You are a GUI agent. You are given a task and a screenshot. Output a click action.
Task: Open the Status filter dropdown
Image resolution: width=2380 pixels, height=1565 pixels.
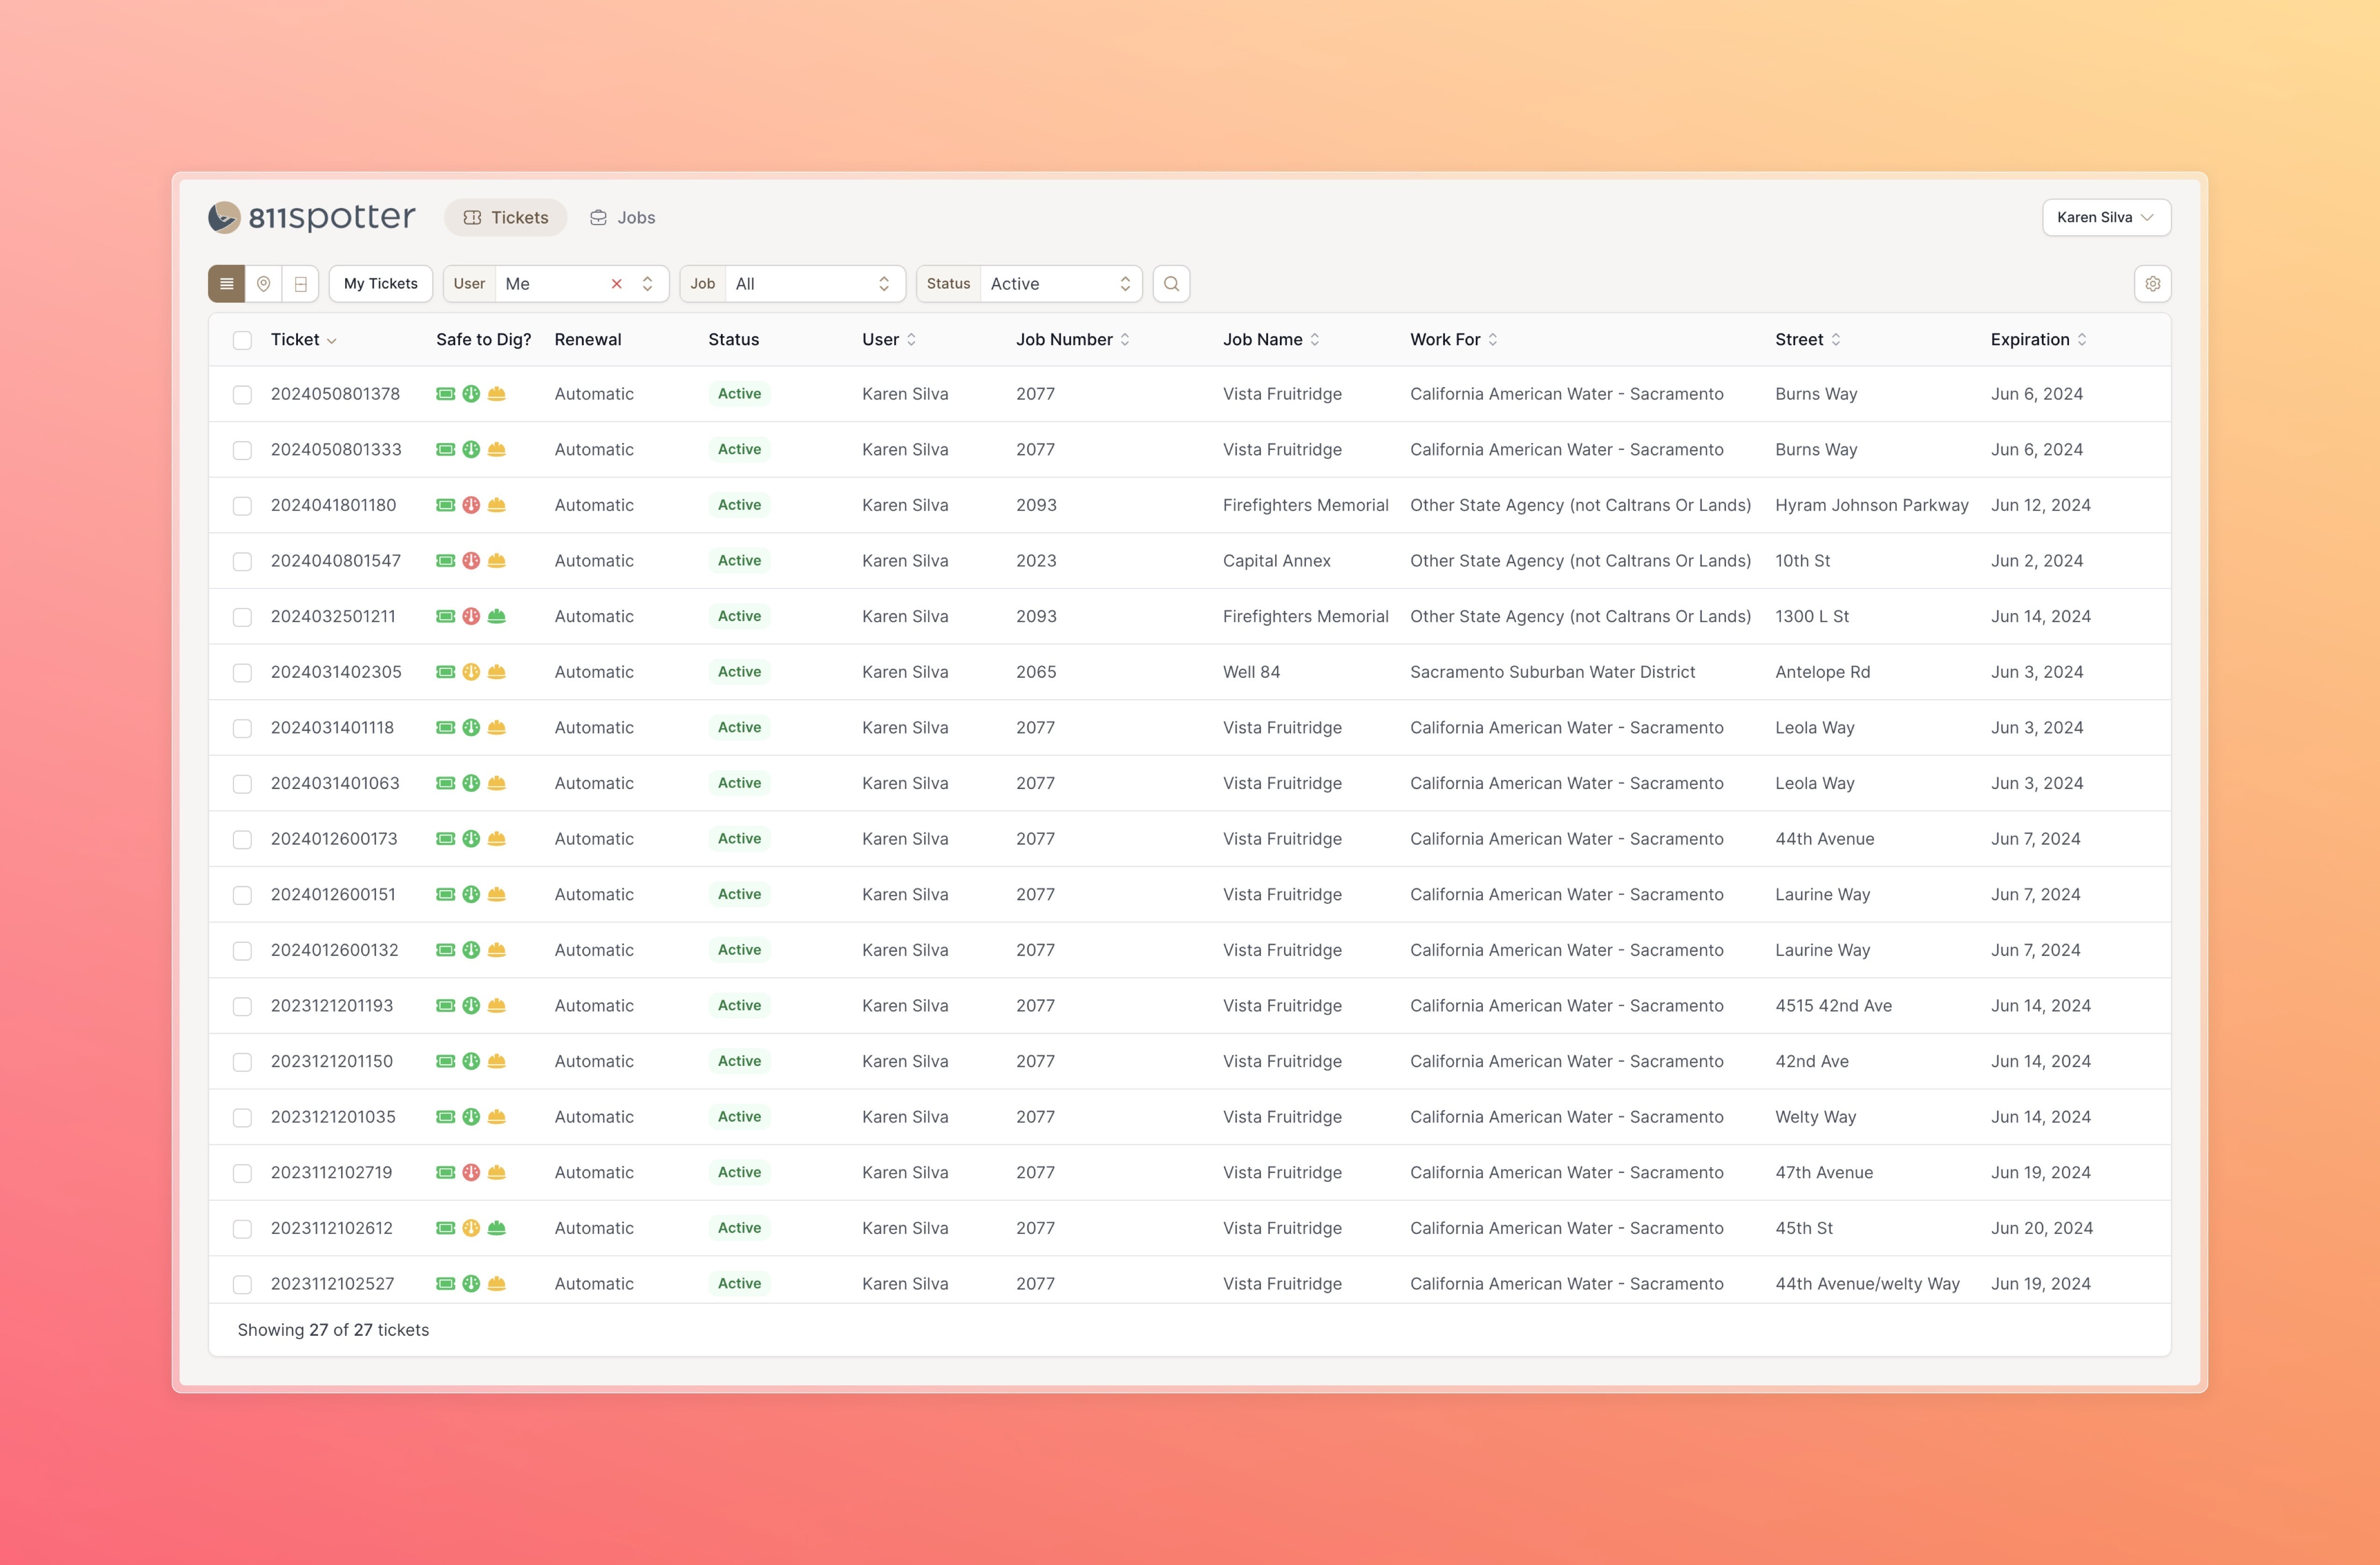point(1060,284)
